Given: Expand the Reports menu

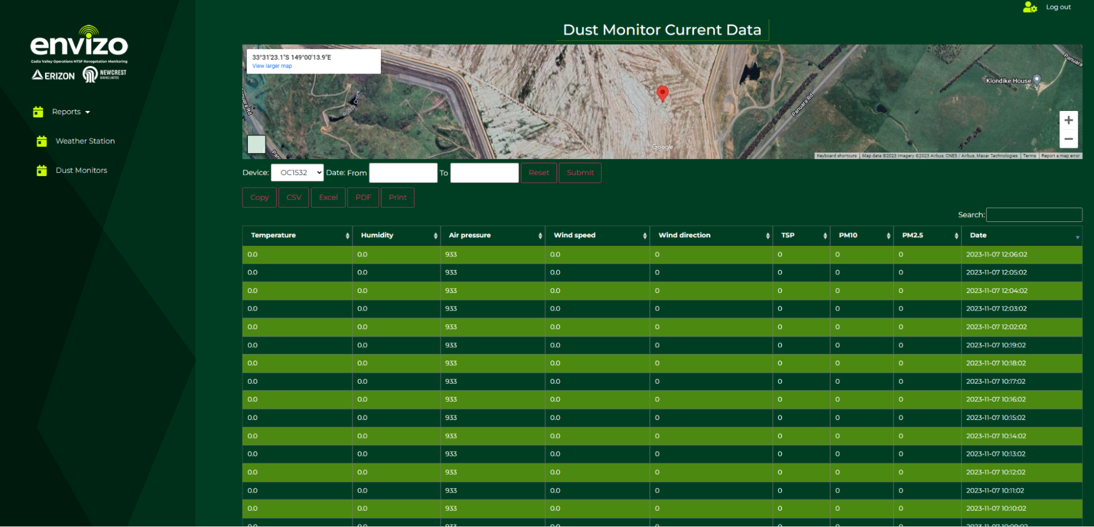Looking at the screenshot, I should [71, 112].
